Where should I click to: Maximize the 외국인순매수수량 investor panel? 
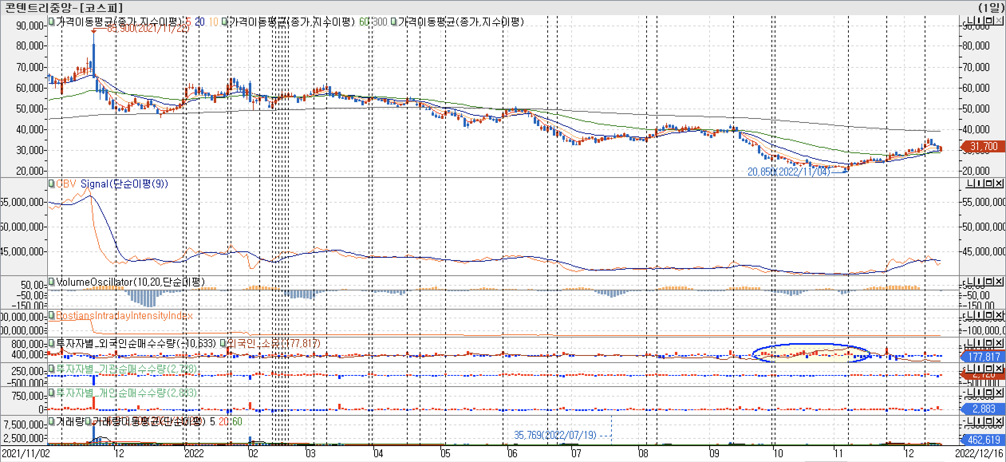click(x=988, y=343)
